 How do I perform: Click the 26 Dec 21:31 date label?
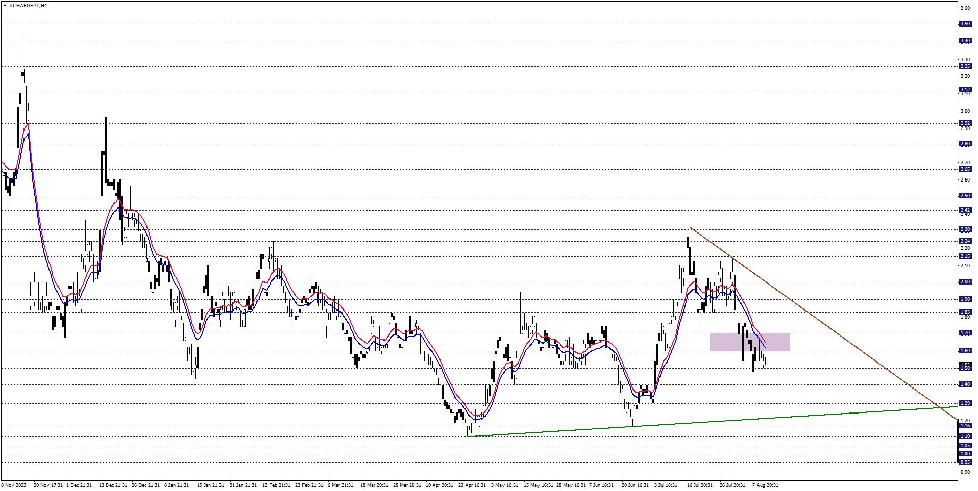coord(145,485)
